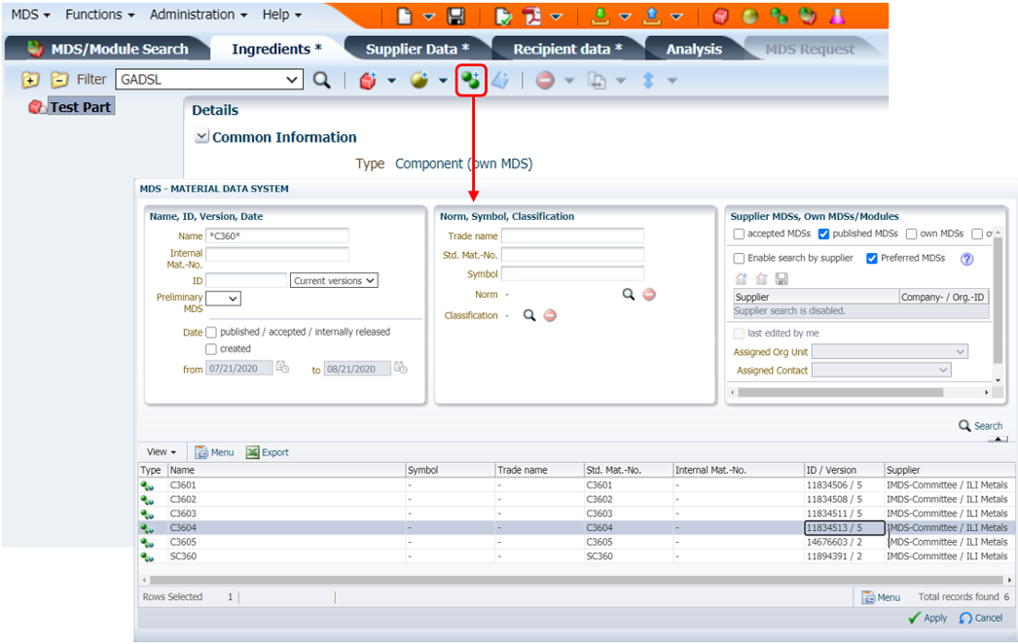Click the Apply button
Screen dimensions: 1018x644
(x=927, y=618)
